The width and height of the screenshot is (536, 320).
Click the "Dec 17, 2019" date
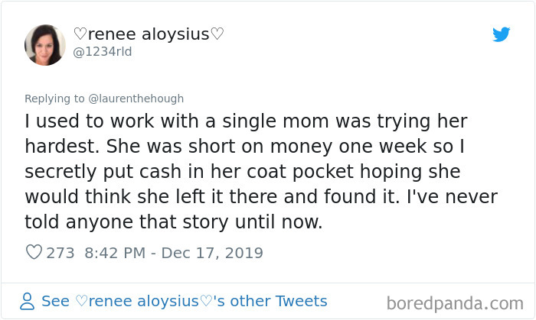(214, 253)
